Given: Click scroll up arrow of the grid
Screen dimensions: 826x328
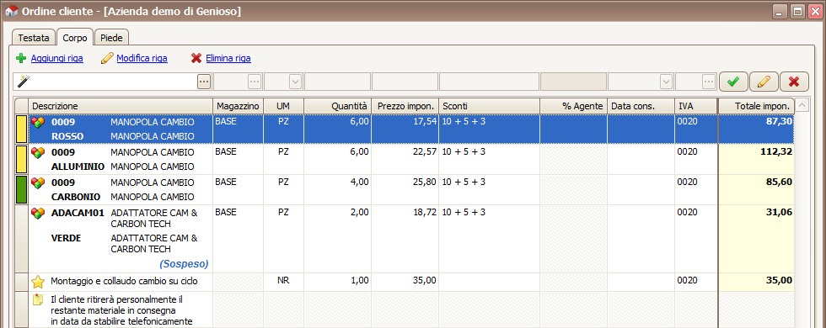Looking at the screenshot, I should pyautogui.click(x=802, y=105).
